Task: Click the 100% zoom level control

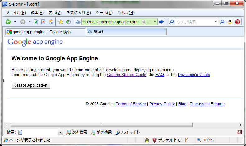Action: (x=205, y=140)
